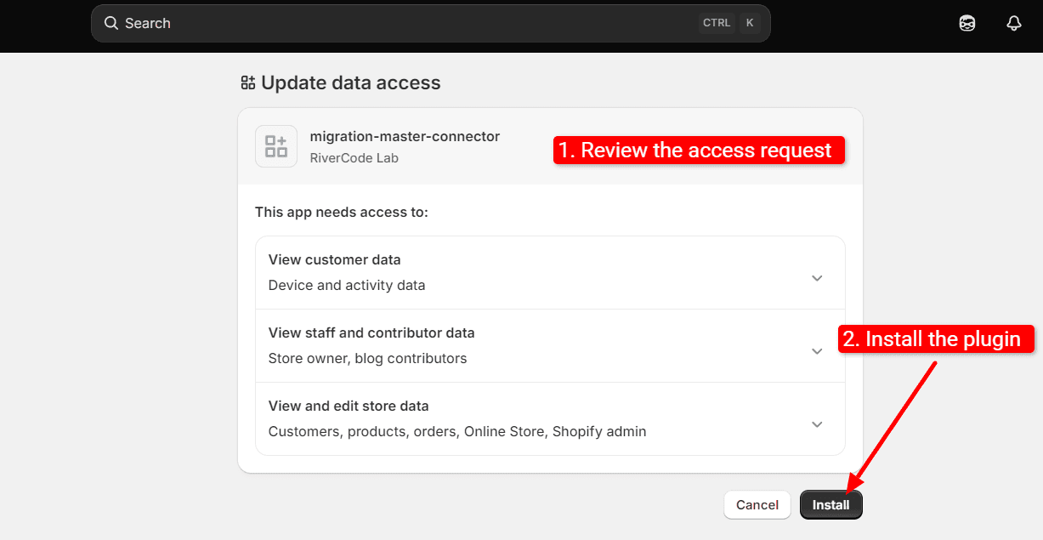The height and width of the screenshot is (540, 1043).
Task: Click the Install button
Action: [830, 505]
